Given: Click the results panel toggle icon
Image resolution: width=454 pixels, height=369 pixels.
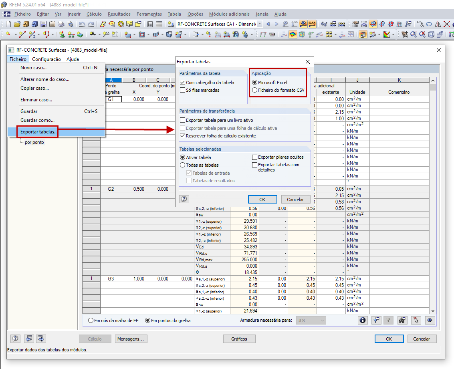Looking at the screenshot, I should [363, 35].
